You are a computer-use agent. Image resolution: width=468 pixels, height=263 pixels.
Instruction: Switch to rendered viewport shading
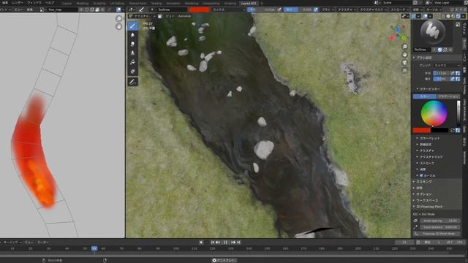coord(458,16)
